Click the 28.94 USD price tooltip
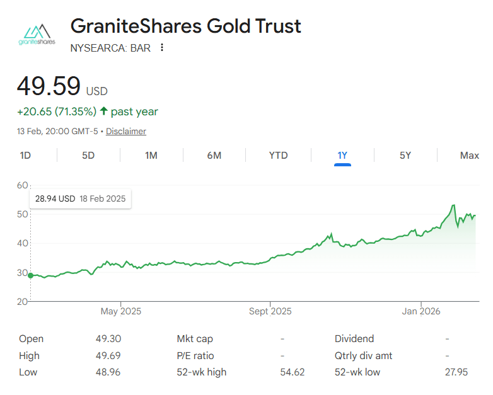The height and width of the screenshot is (395, 493). tap(80, 198)
